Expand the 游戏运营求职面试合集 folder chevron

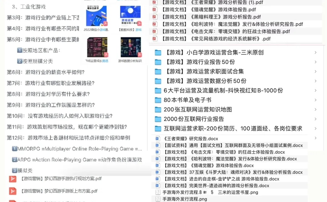[315, 72]
